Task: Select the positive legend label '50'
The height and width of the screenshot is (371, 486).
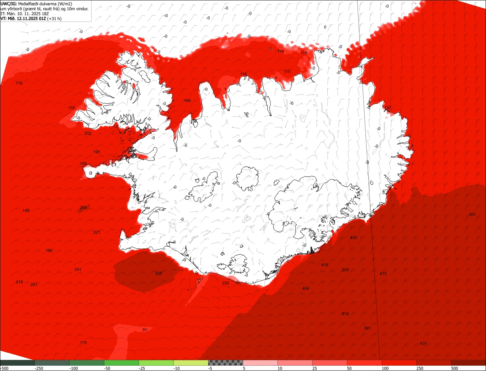Action: coord(350,368)
